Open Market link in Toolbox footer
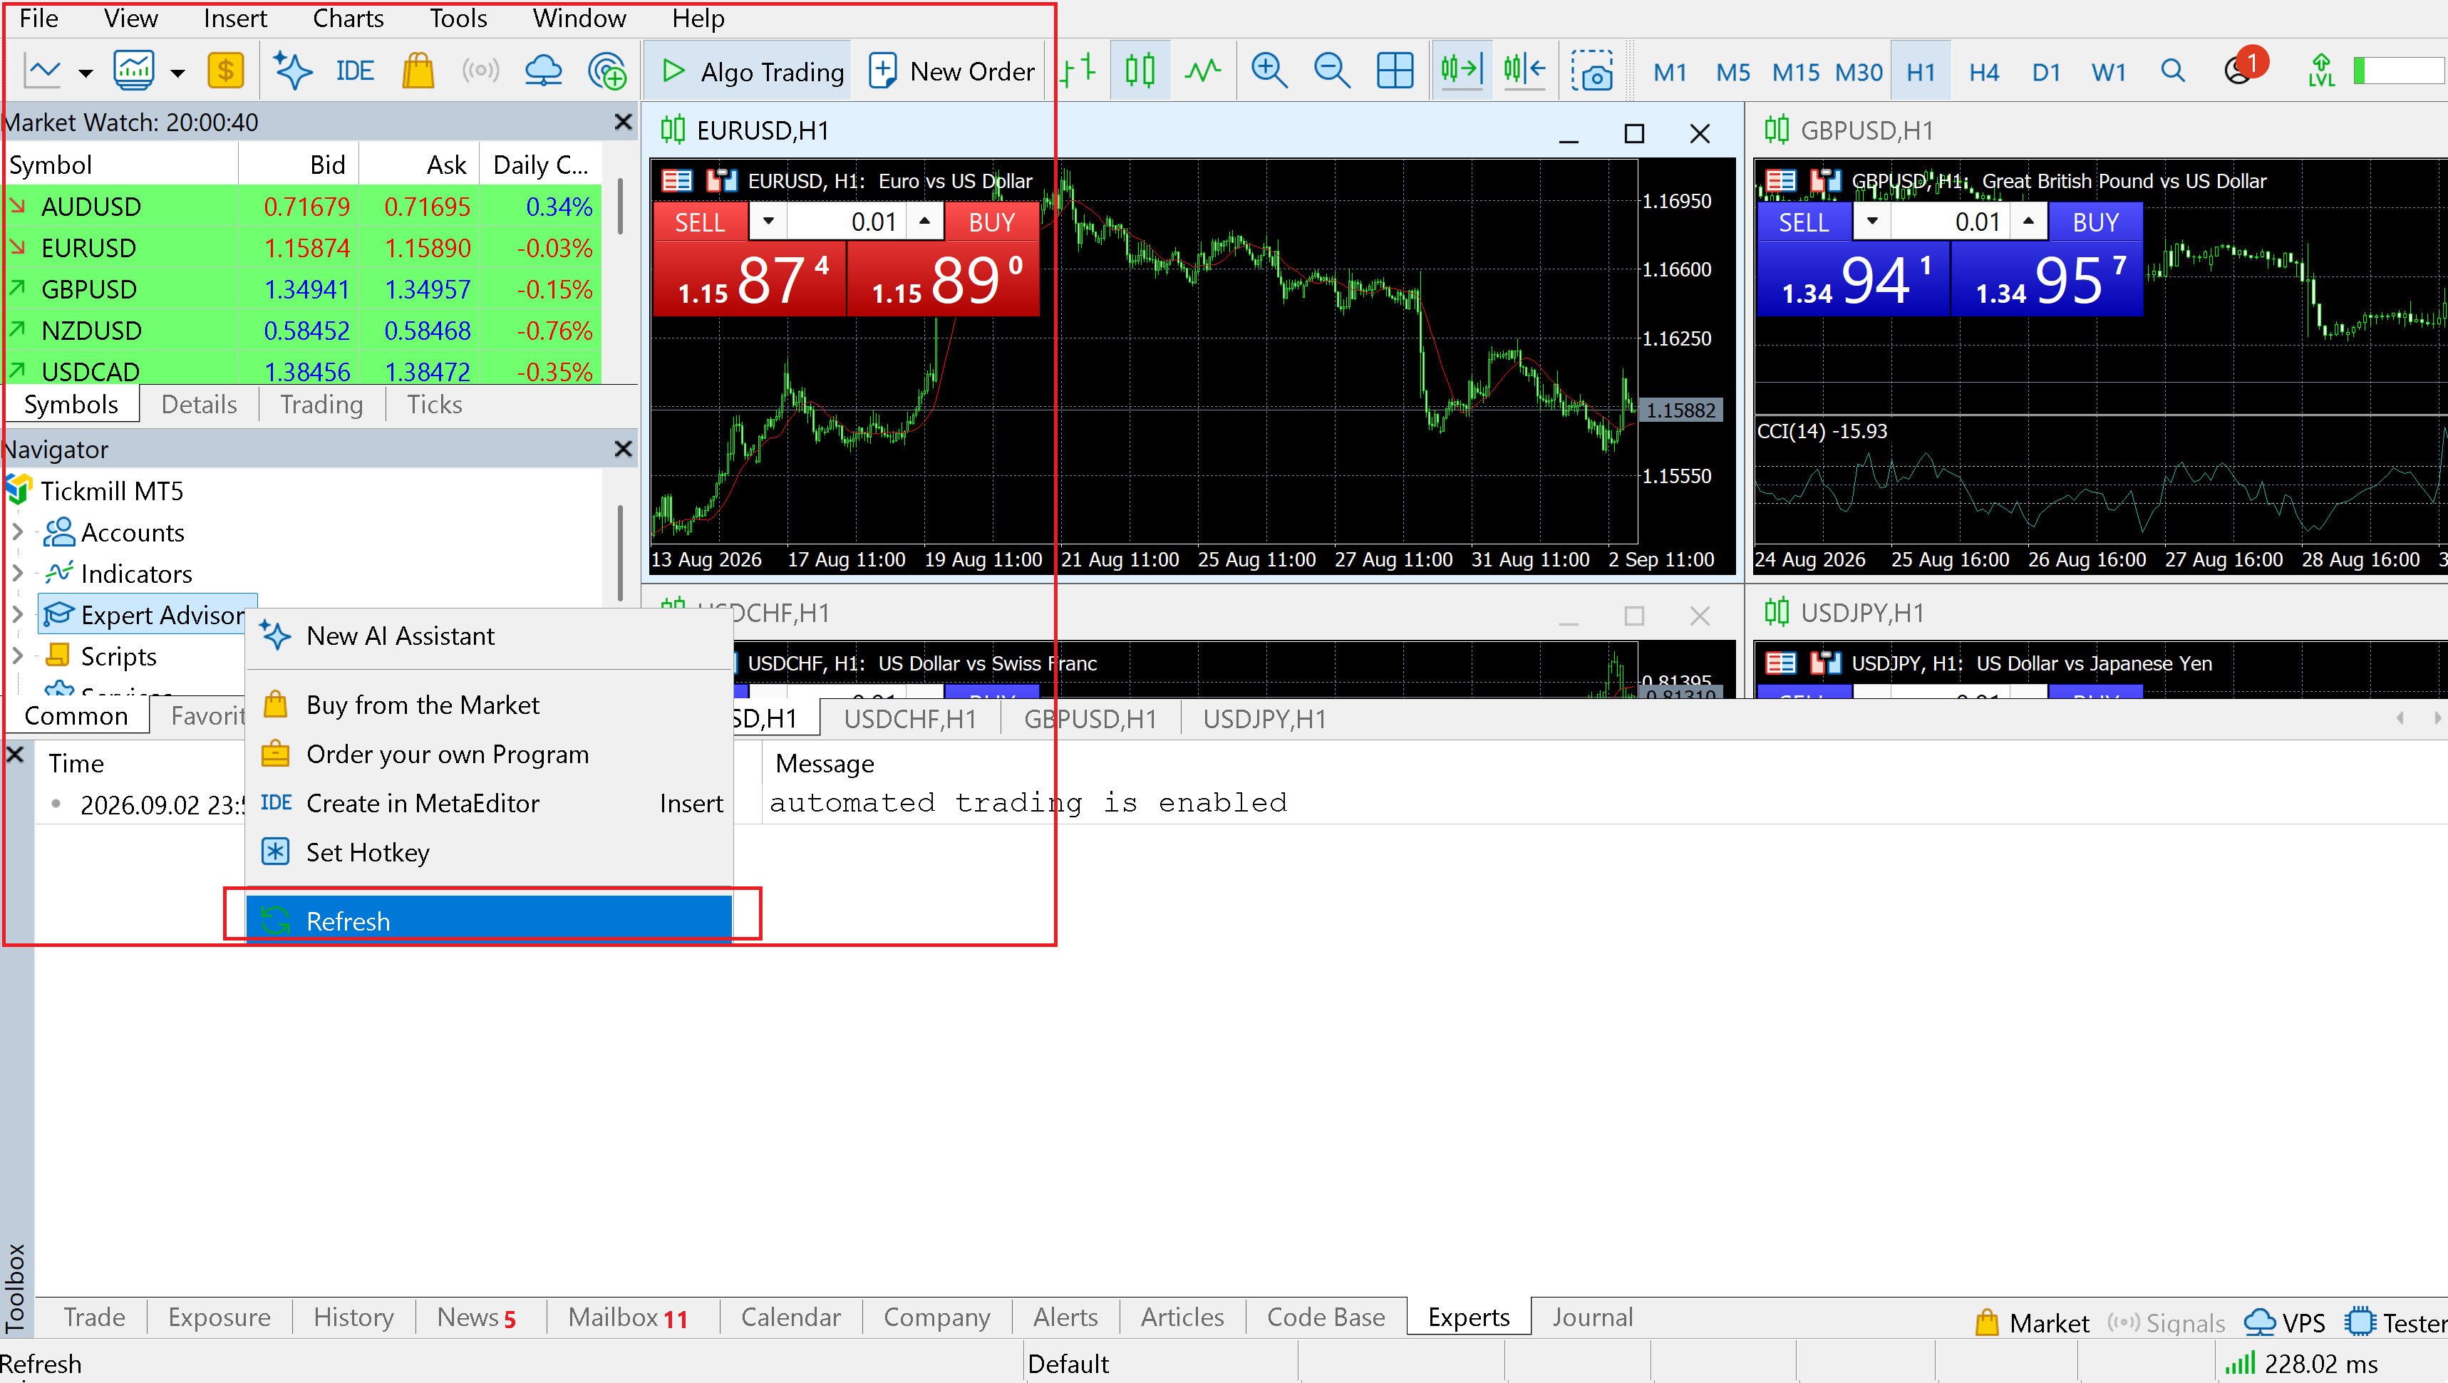This screenshot has height=1383, width=2448. point(2033,1322)
